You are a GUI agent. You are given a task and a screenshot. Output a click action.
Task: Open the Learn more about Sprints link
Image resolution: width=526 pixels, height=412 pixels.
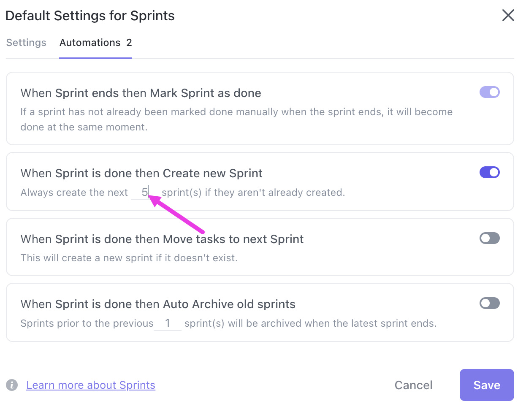coord(91,385)
